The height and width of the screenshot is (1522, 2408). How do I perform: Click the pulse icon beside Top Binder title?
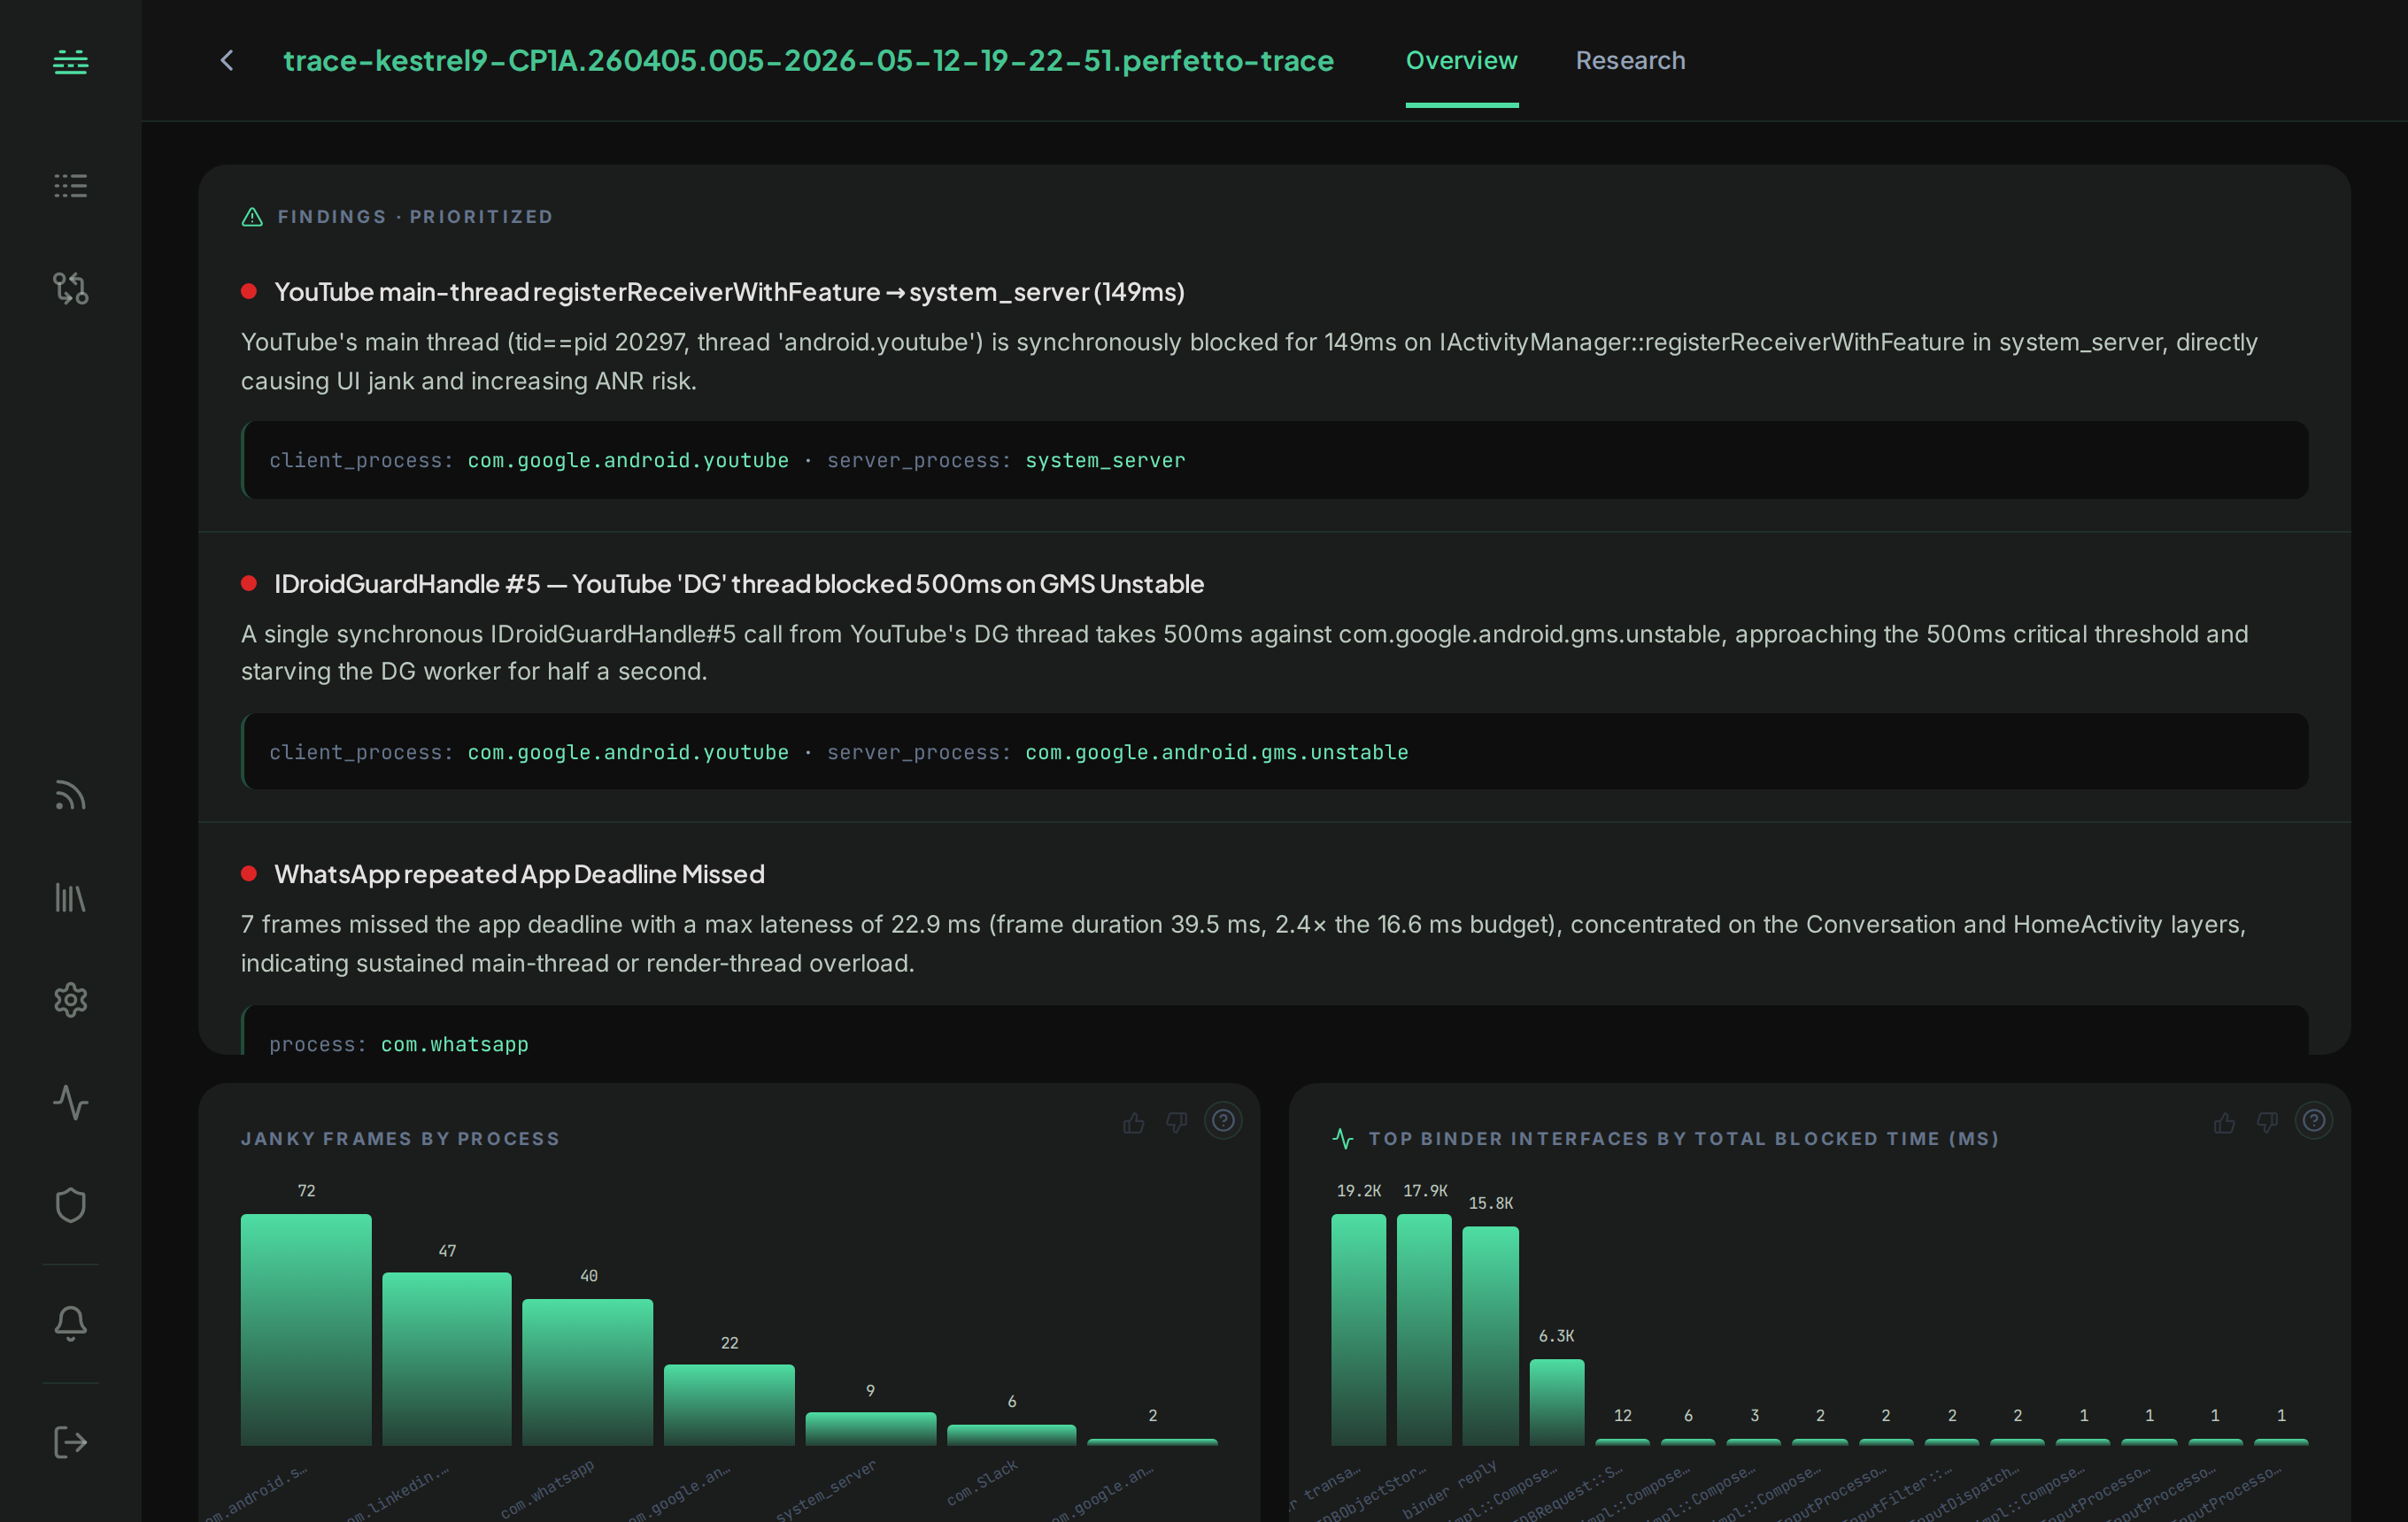(1343, 1138)
